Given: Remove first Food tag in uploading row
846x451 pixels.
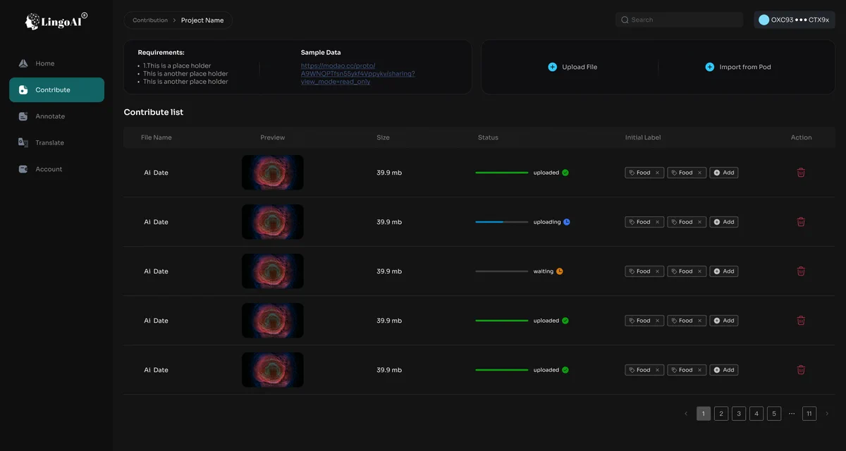Looking at the screenshot, I should (x=657, y=222).
